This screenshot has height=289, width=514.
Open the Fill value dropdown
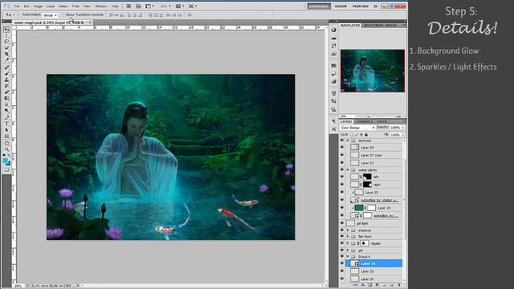[403, 135]
